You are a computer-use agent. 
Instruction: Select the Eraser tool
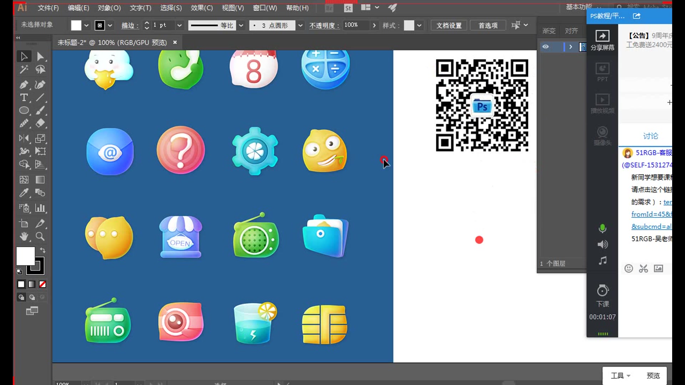40,123
